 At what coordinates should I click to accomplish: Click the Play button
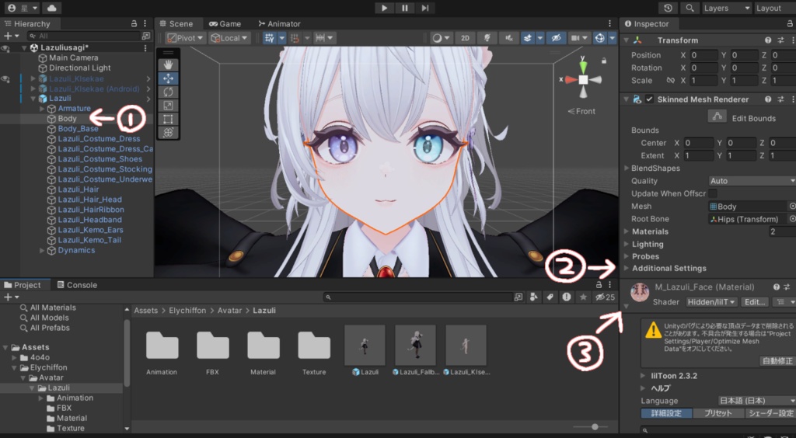click(x=384, y=8)
